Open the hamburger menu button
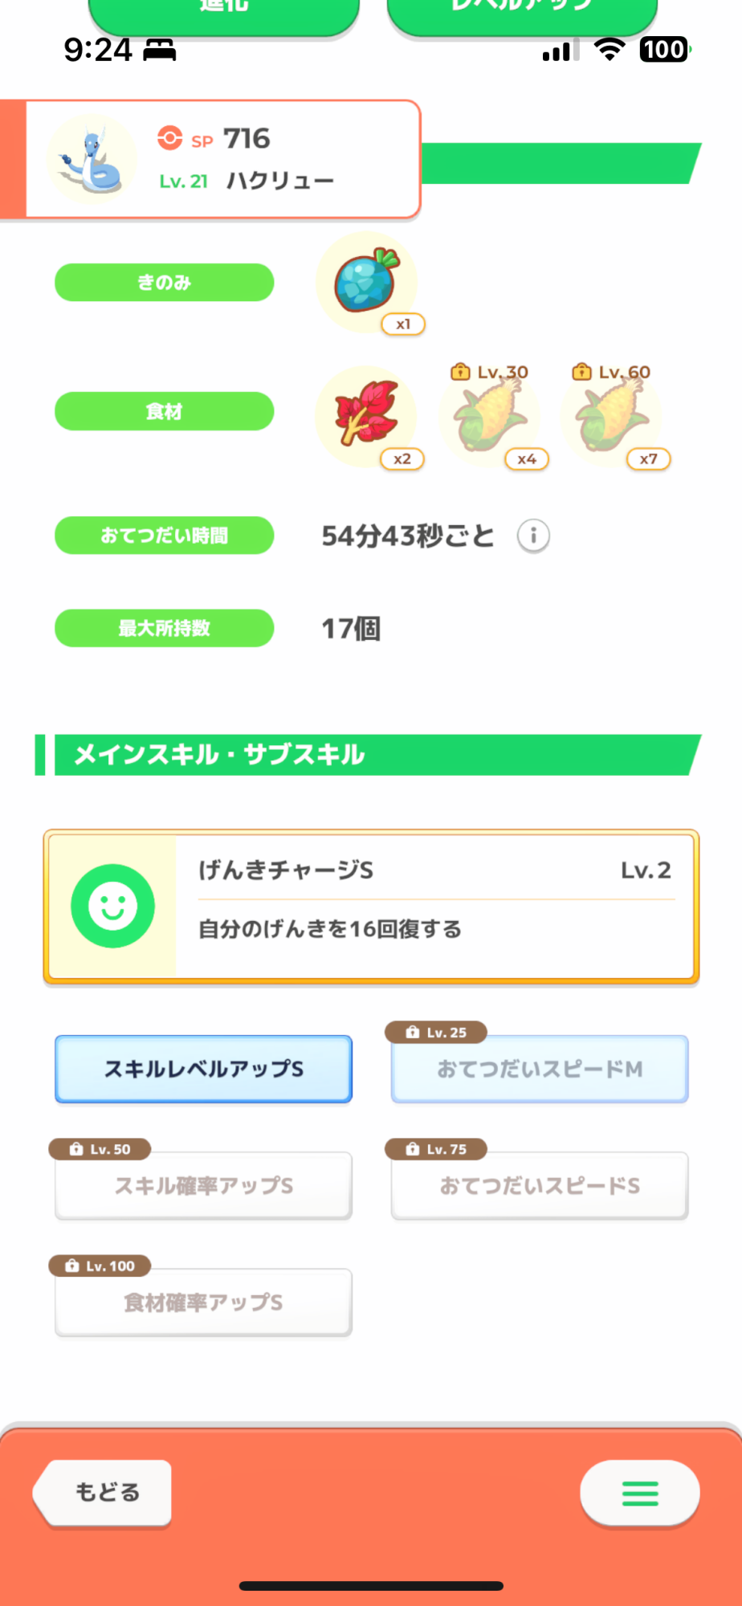The width and height of the screenshot is (742, 1606). click(x=639, y=1493)
